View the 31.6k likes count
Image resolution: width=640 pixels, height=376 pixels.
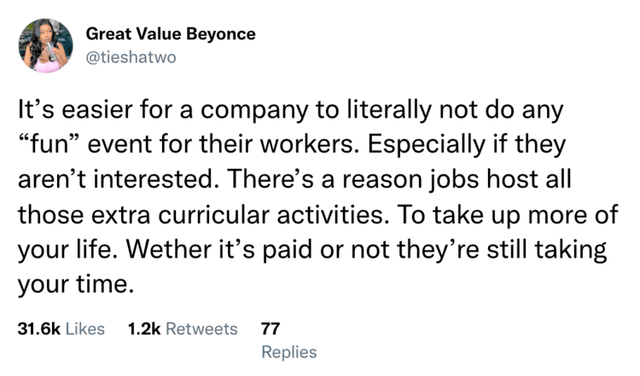38,329
